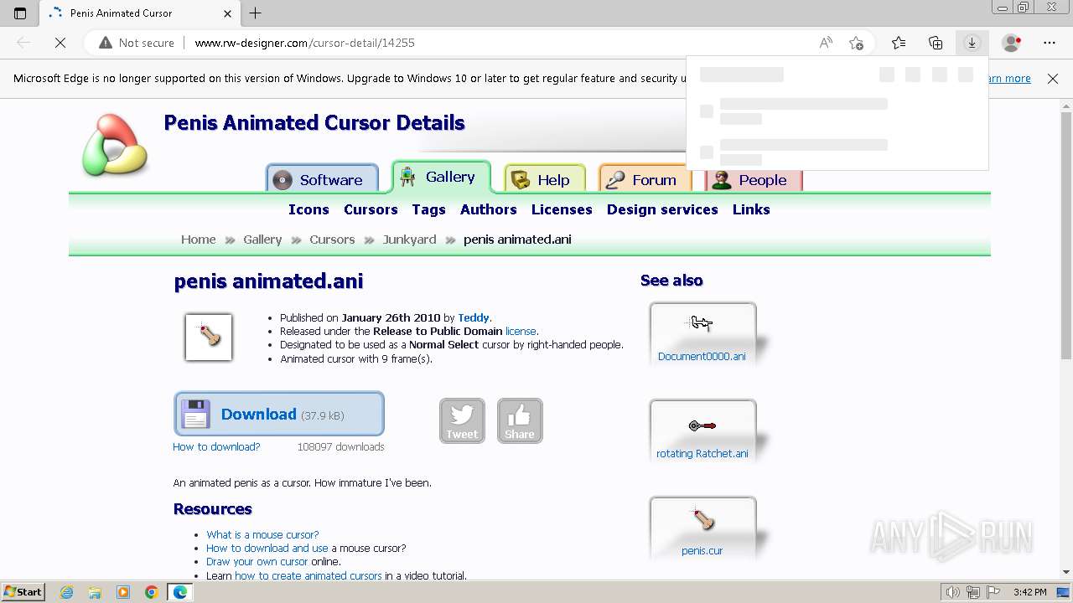Screen dimensions: 1073x603
Task: Open the Icons submenu link
Action: [x=308, y=209]
